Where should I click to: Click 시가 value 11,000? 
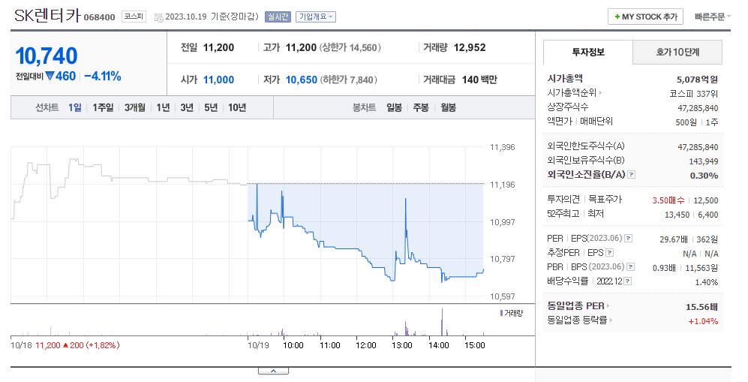[218, 80]
